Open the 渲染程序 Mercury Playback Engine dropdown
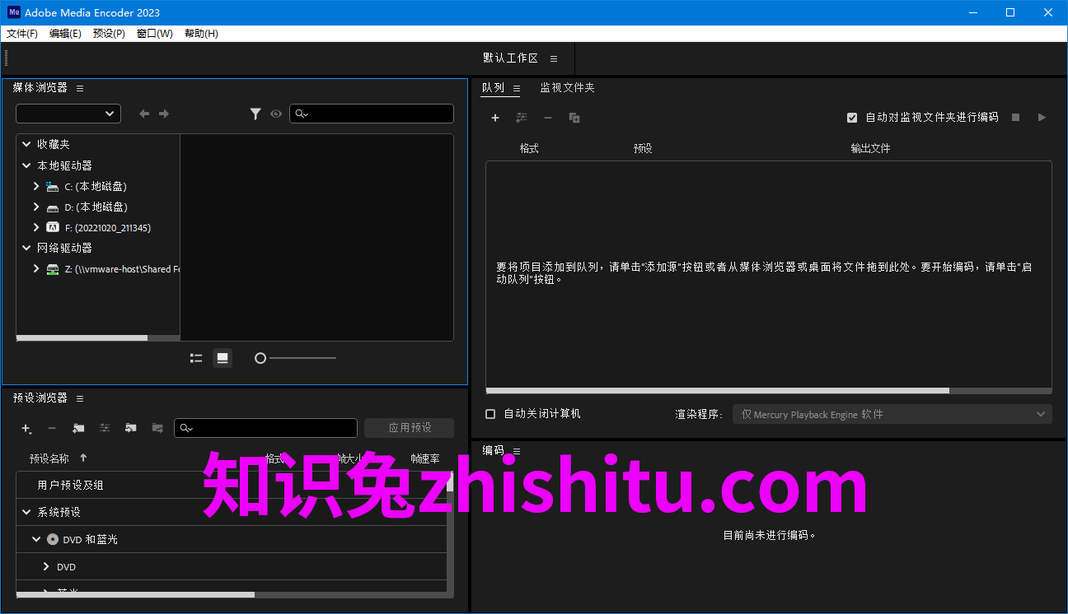Image resolution: width=1068 pixels, height=614 pixels. [892, 414]
